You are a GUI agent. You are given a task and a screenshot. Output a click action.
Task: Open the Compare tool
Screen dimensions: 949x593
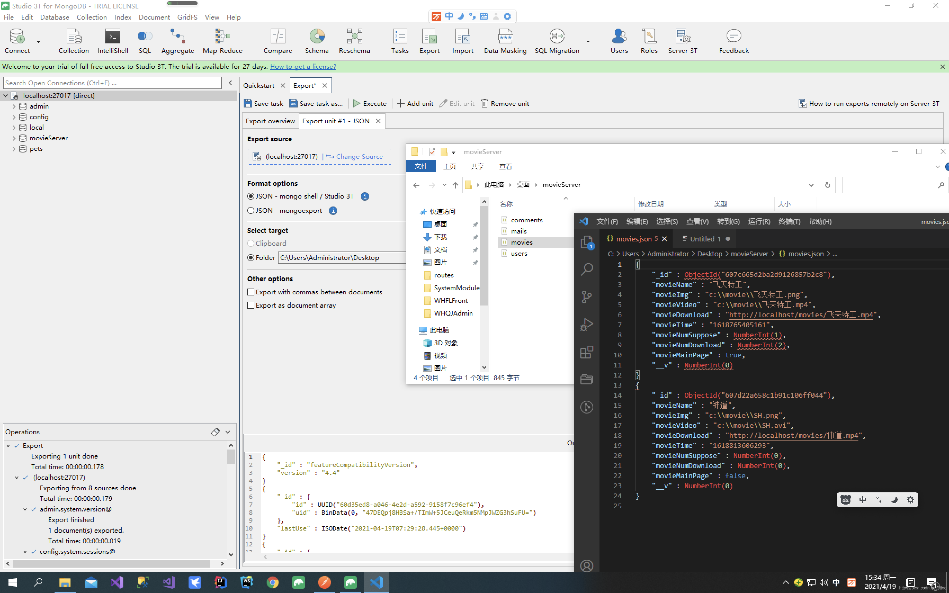point(278,41)
